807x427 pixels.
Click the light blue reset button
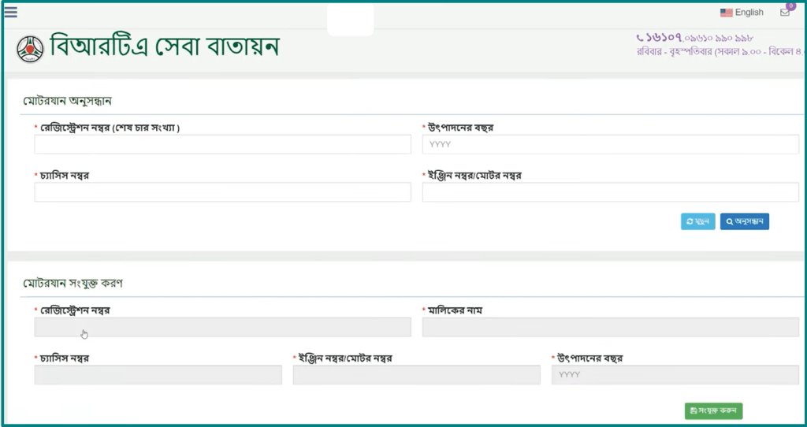(x=698, y=221)
